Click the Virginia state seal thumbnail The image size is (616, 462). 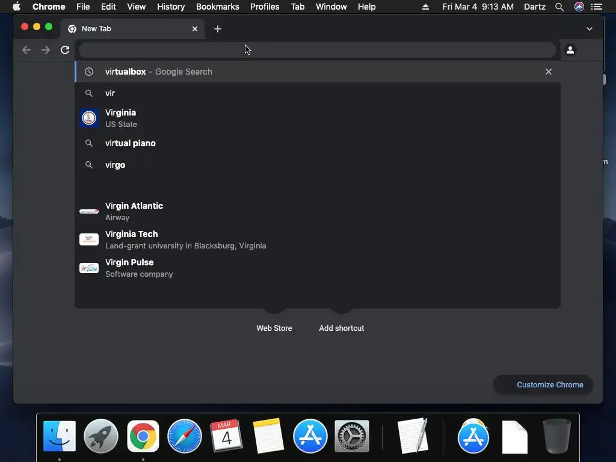click(89, 118)
